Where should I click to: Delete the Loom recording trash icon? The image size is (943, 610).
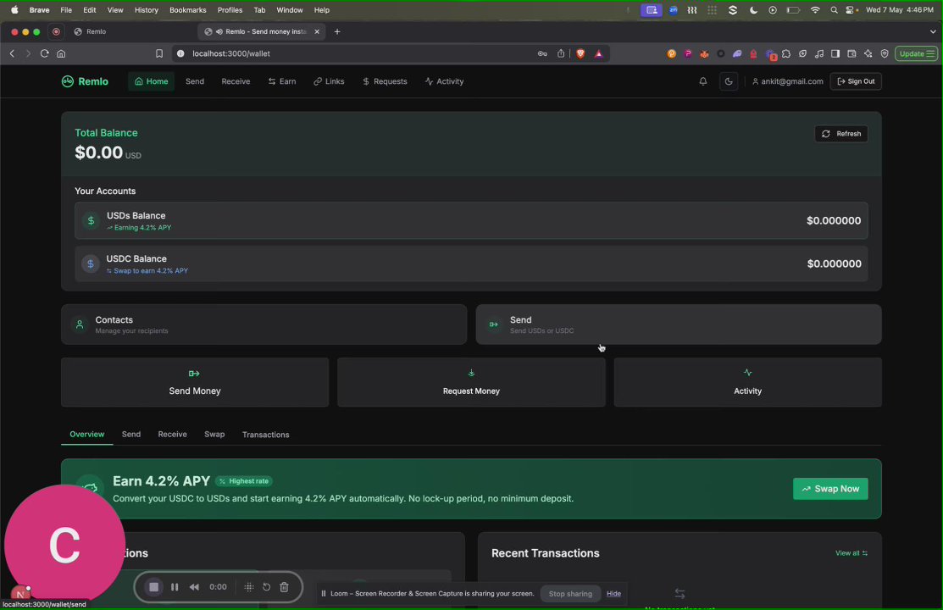pos(285,587)
